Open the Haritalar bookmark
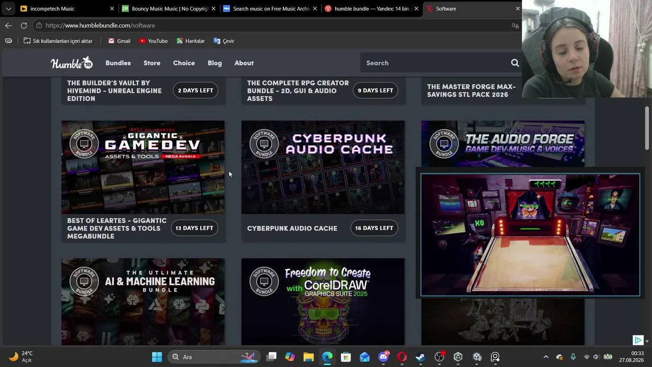The height and width of the screenshot is (367, 652). point(191,41)
